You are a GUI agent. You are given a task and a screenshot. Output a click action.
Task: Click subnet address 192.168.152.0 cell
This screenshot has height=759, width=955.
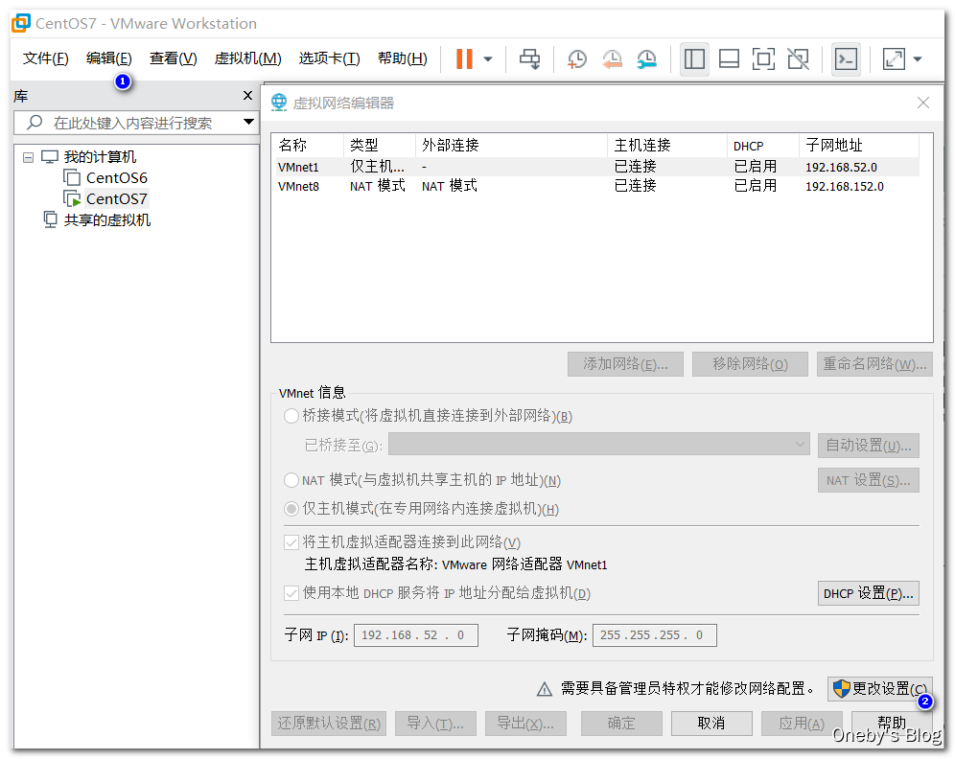[x=844, y=186]
